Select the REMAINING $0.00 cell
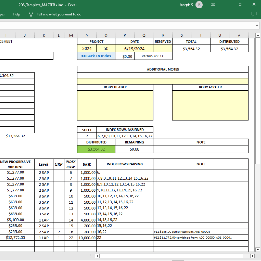The image size is (261, 261). 134,149
